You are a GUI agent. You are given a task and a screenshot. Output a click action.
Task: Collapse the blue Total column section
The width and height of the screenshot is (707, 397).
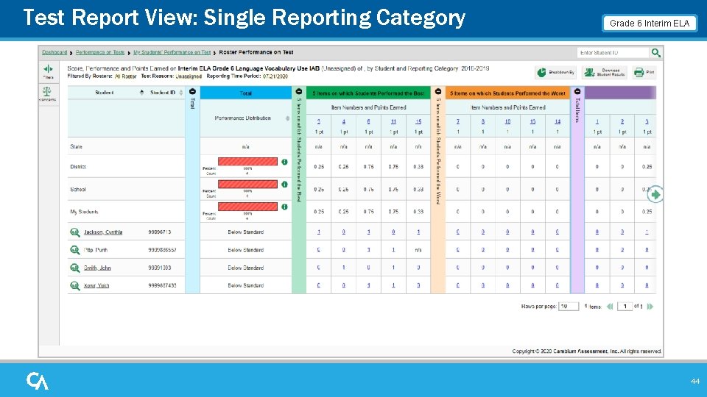click(x=192, y=91)
